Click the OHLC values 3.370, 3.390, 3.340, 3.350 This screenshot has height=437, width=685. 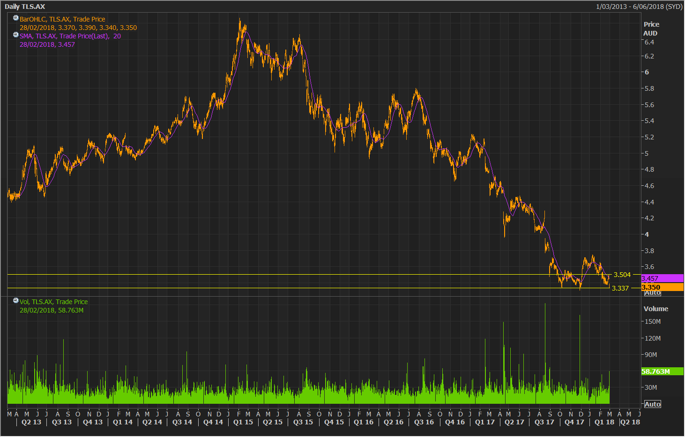(97, 28)
